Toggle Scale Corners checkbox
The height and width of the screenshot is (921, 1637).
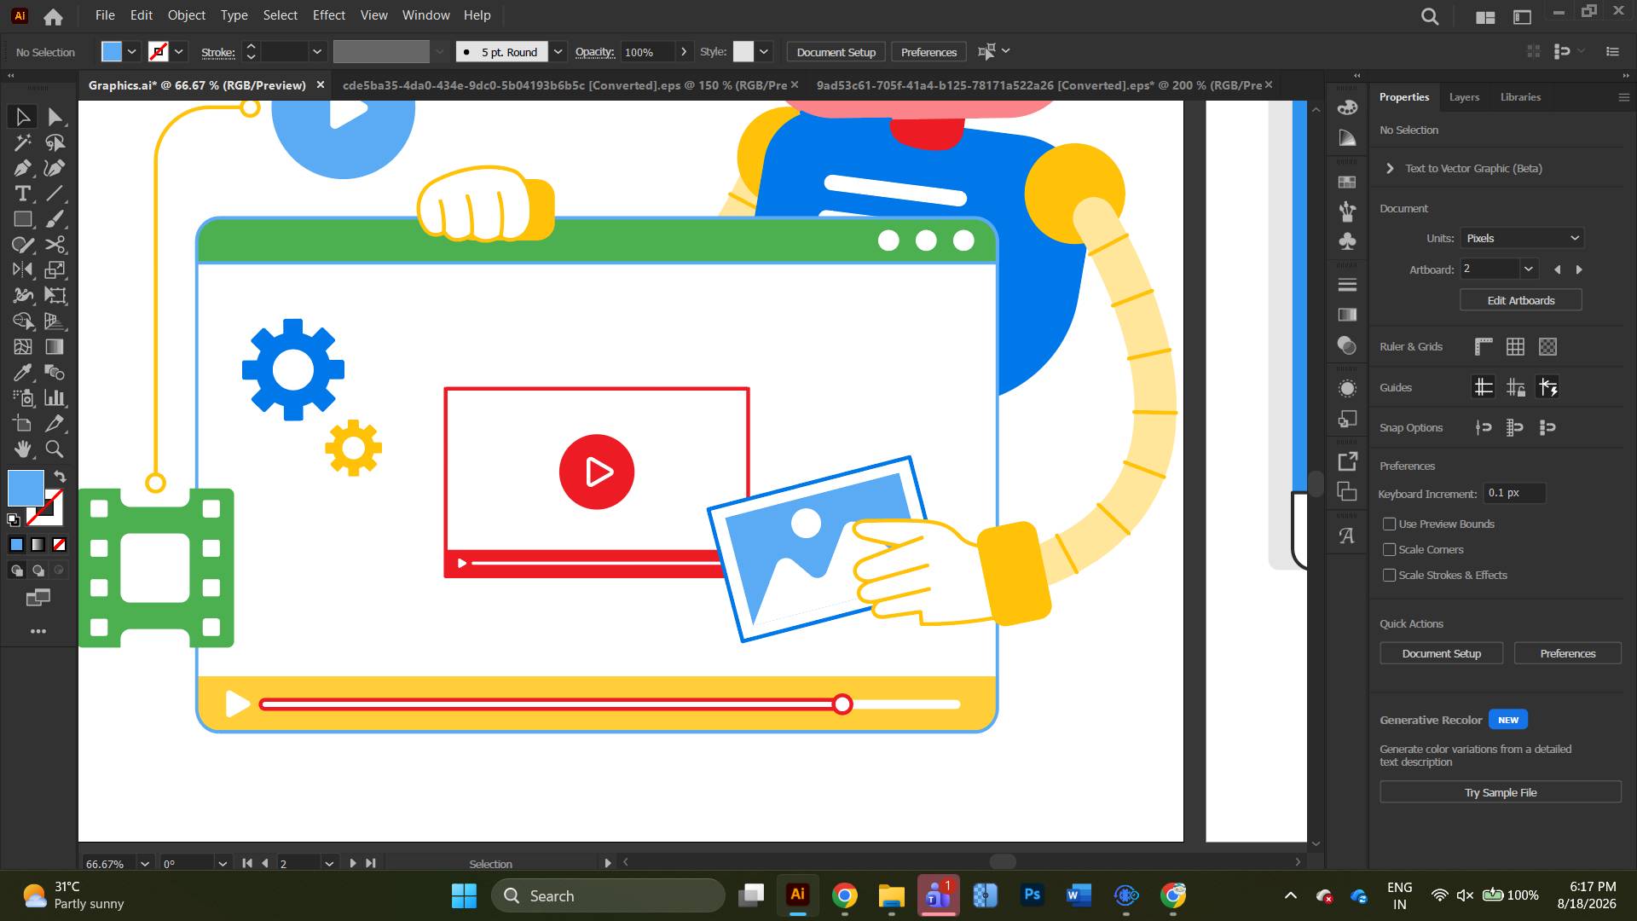(x=1390, y=549)
